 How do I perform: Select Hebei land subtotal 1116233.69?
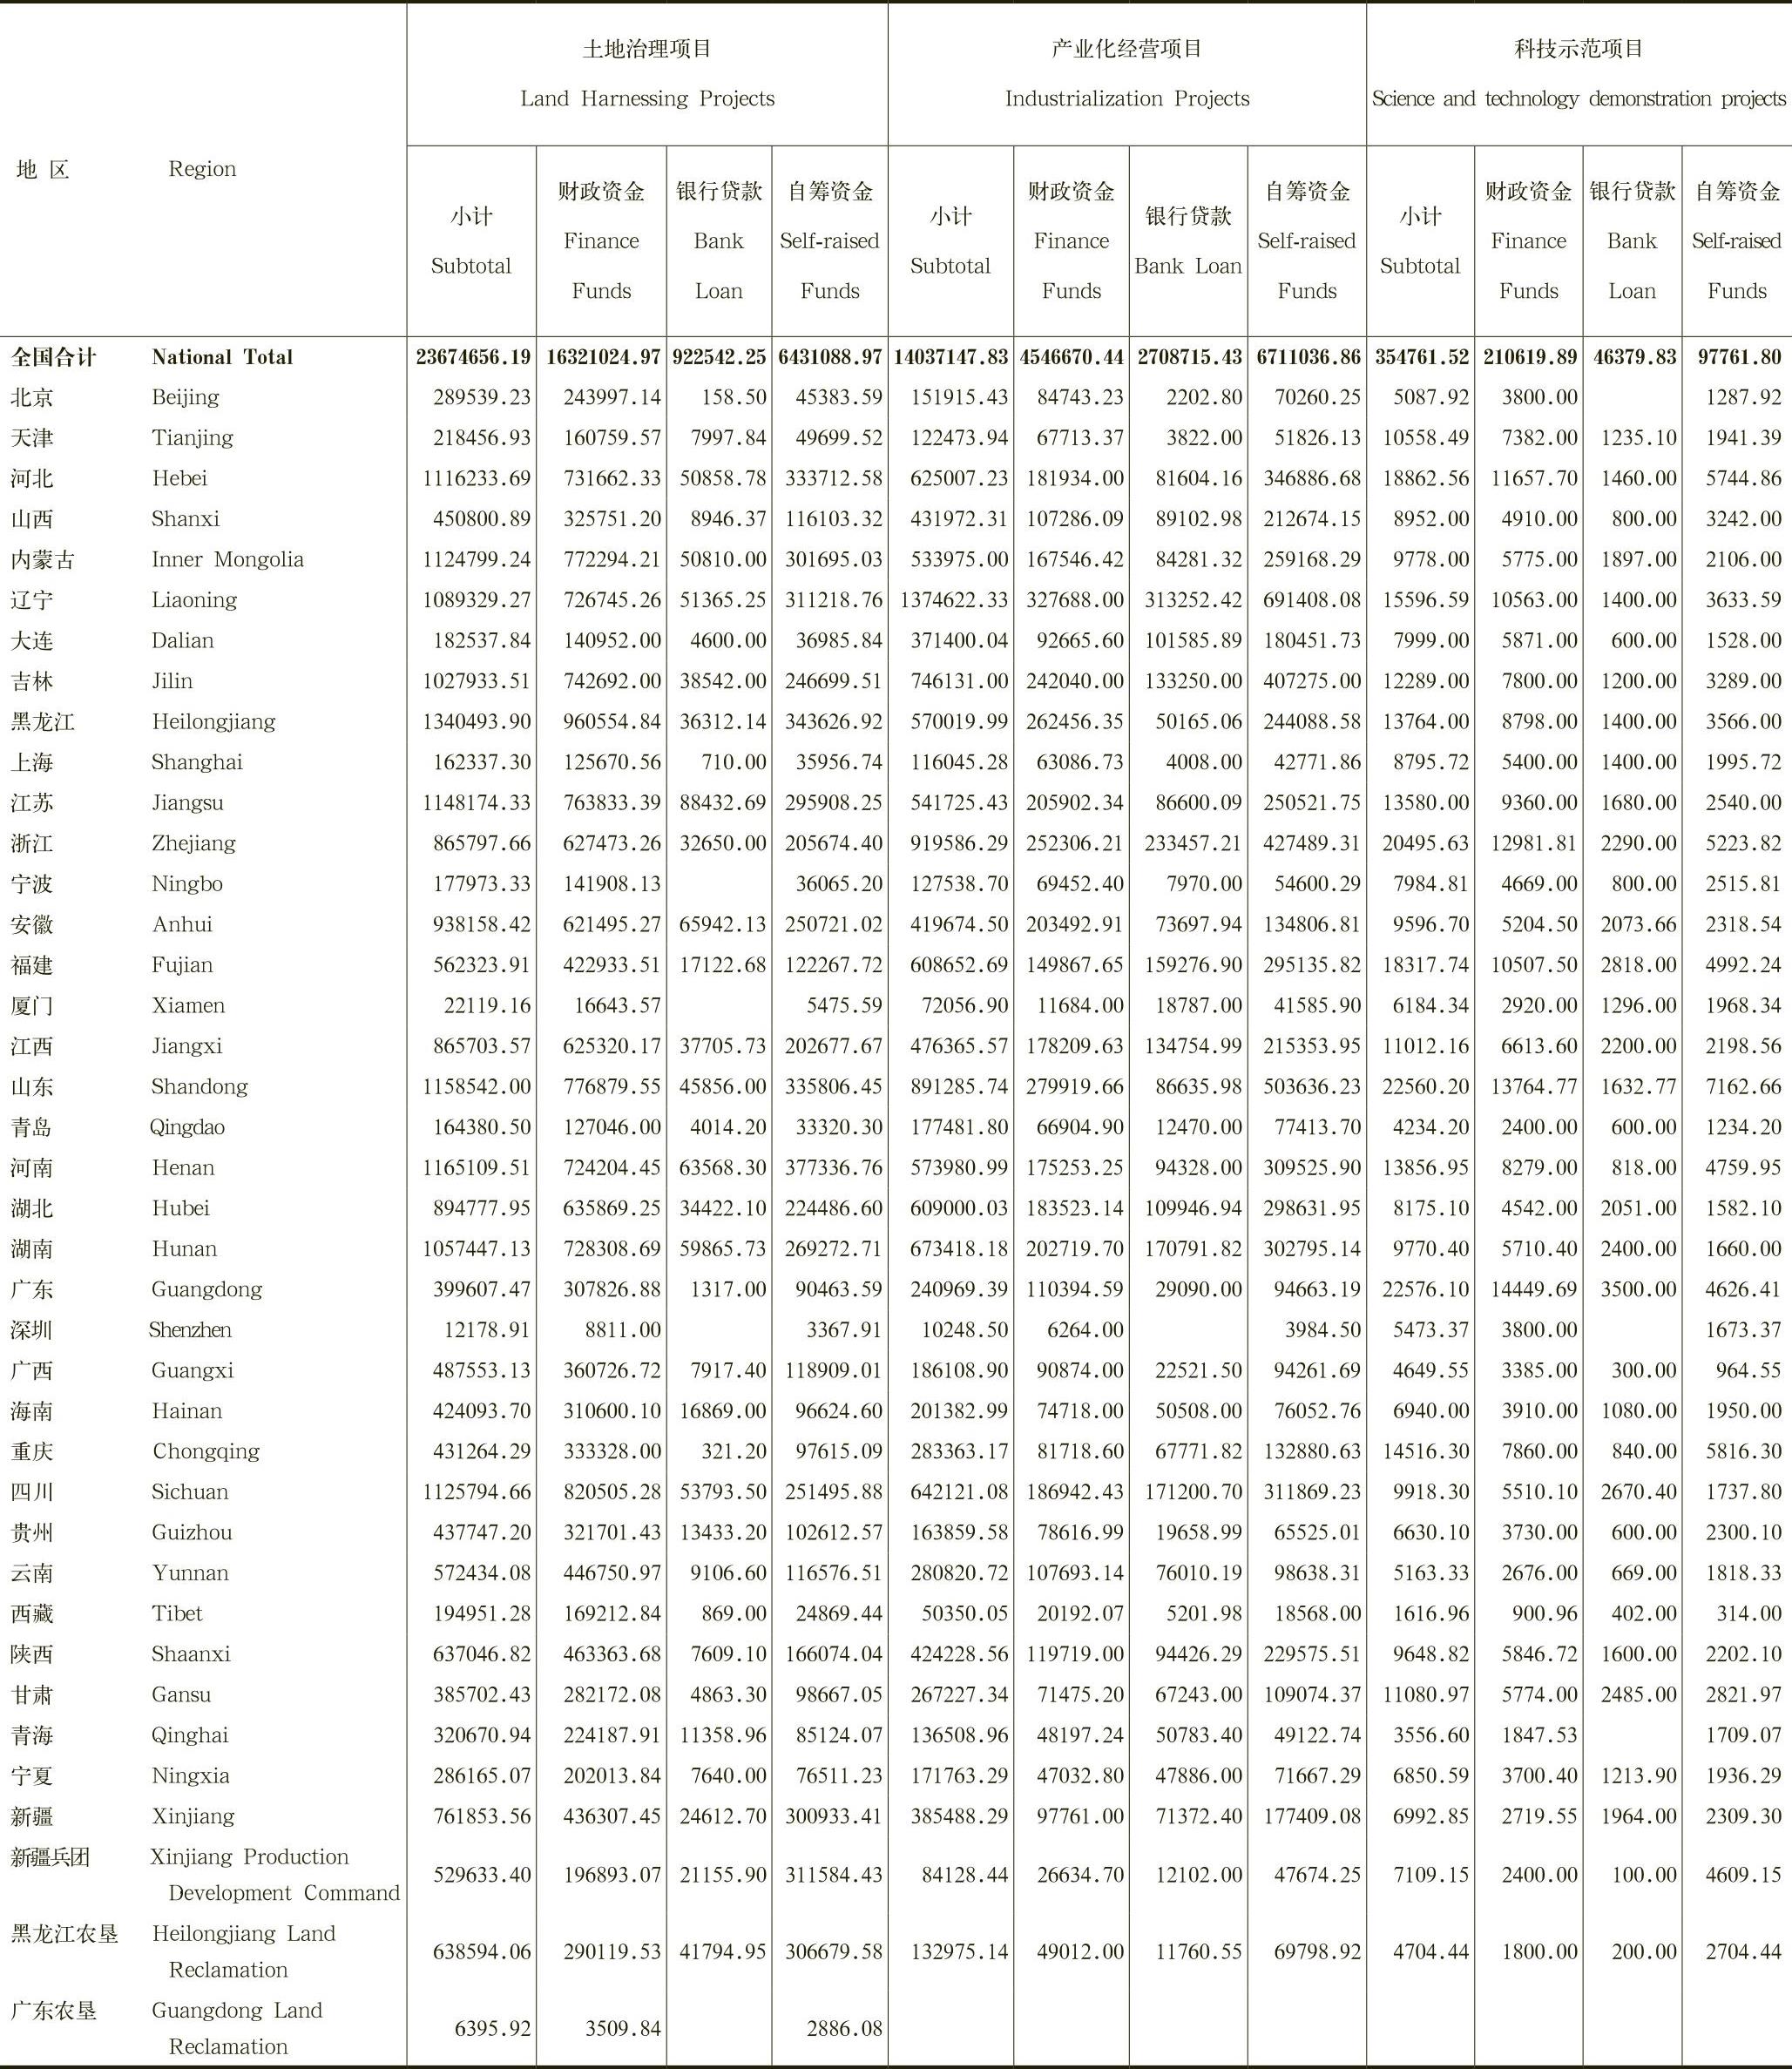coord(477,479)
